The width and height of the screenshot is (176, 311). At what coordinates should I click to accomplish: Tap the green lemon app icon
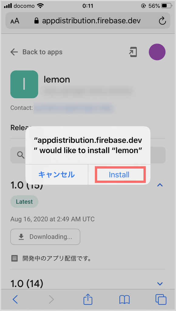pyautogui.click(x=24, y=84)
